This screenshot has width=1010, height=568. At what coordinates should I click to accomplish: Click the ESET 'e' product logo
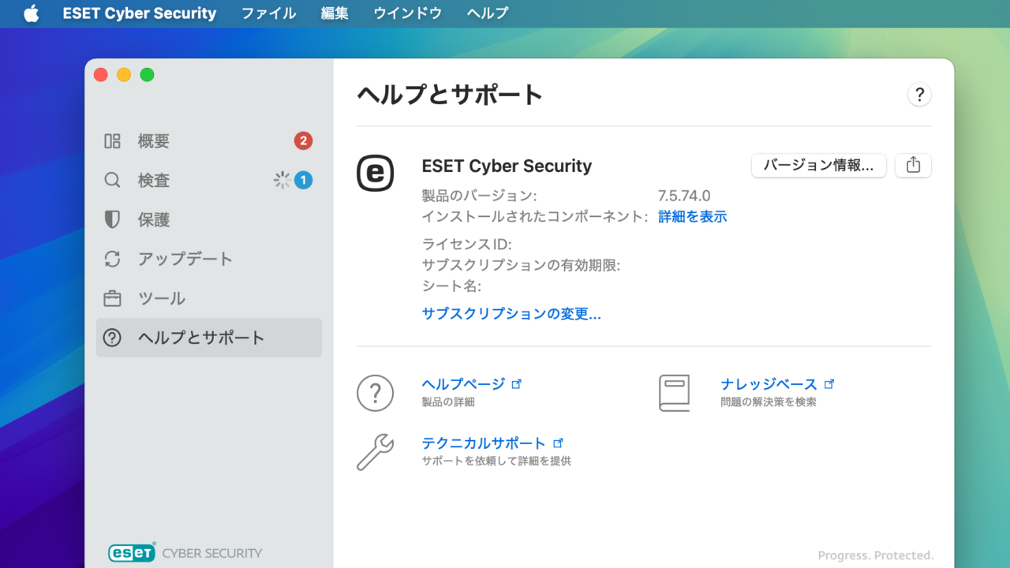point(375,174)
